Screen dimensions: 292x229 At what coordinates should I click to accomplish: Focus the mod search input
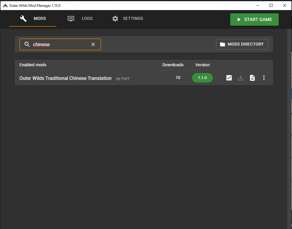pyautogui.click(x=60, y=44)
